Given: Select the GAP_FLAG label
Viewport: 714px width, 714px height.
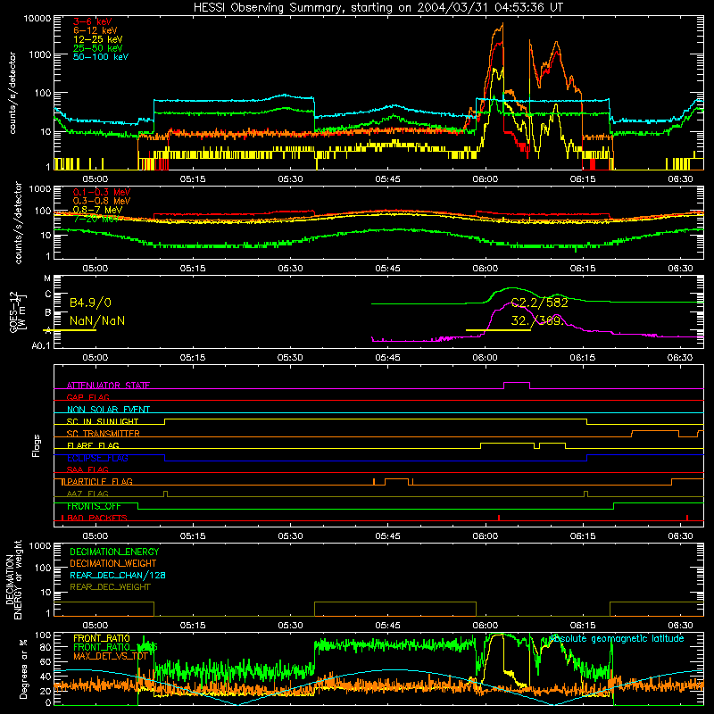Looking at the screenshot, I should pyautogui.click(x=87, y=397).
